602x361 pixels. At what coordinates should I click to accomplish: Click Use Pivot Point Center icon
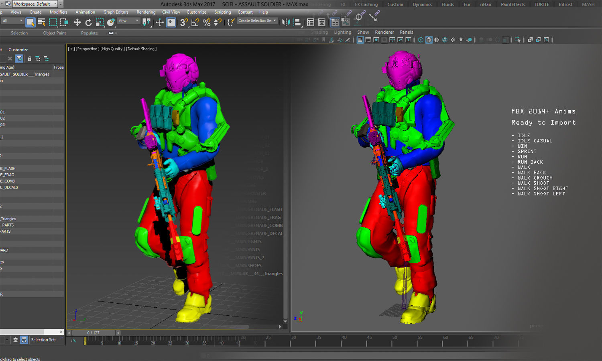coord(146,22)
